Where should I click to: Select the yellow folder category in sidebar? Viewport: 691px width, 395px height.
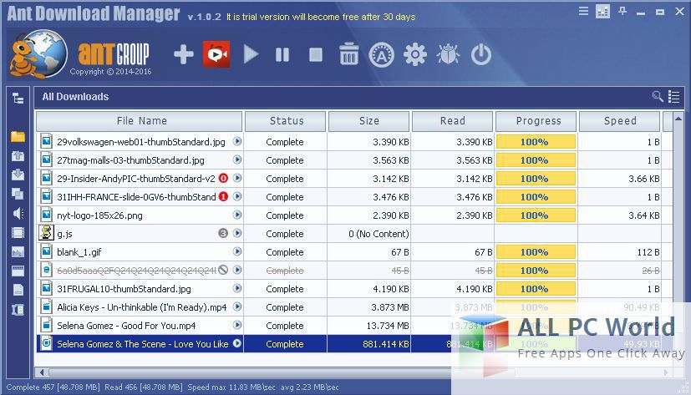tap(18, 136)
